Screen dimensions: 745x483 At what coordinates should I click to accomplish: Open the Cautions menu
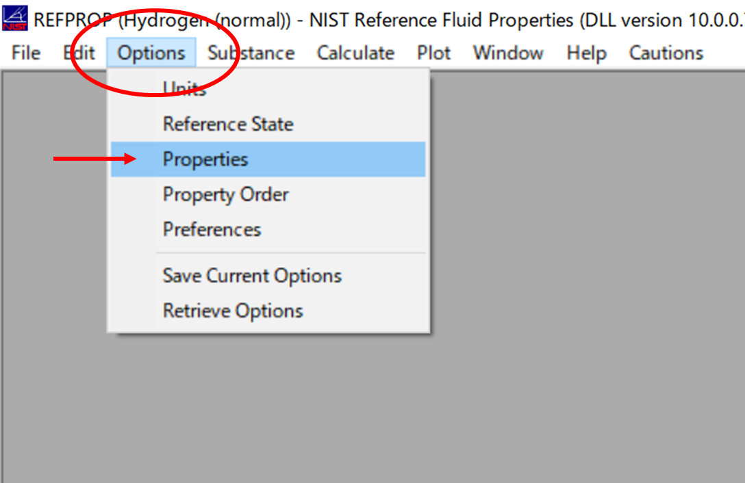tap(666, 53)
